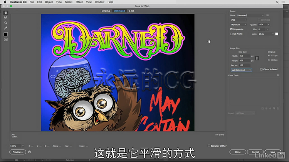
Task: Open the JPEG file format dropdown
Action: (x=239, y=20)
